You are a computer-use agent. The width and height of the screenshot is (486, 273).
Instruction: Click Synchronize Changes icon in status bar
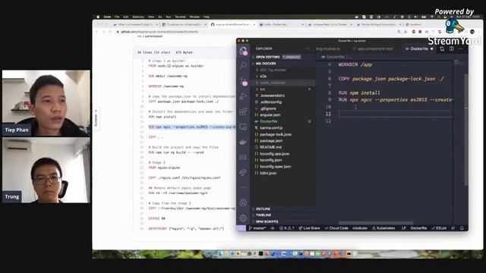[273, 228]
